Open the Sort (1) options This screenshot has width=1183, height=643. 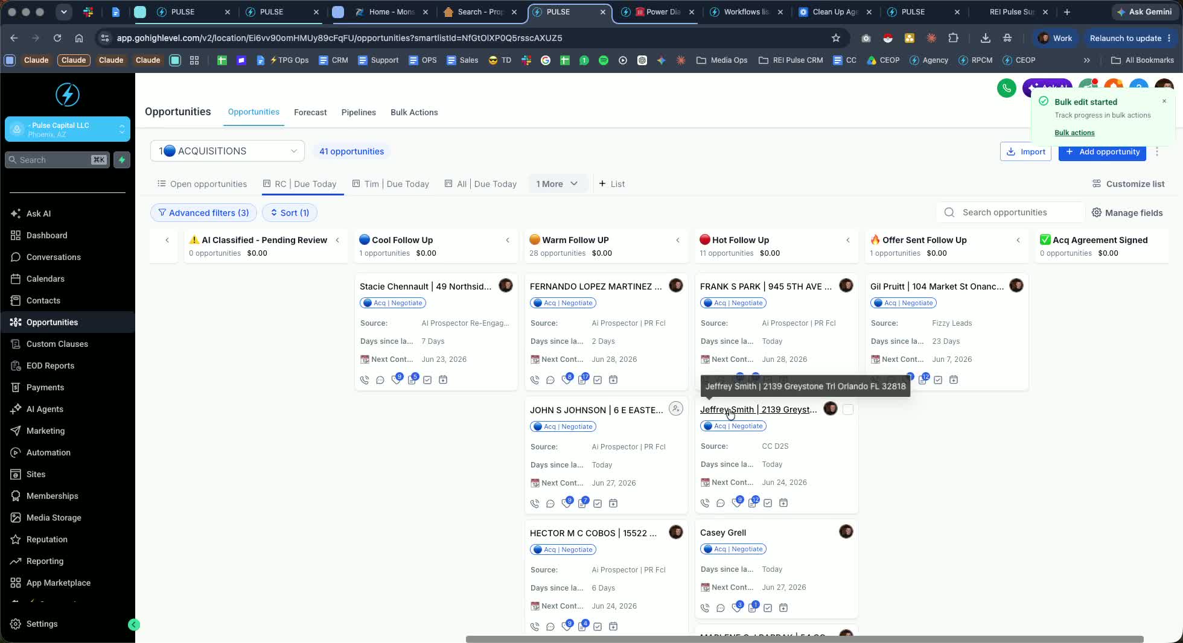click(x=290, y=213)
